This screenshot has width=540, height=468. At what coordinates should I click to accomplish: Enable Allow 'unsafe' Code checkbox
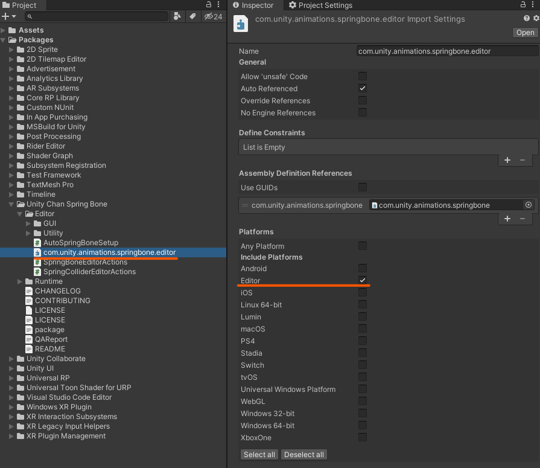(x=362, y=76)
